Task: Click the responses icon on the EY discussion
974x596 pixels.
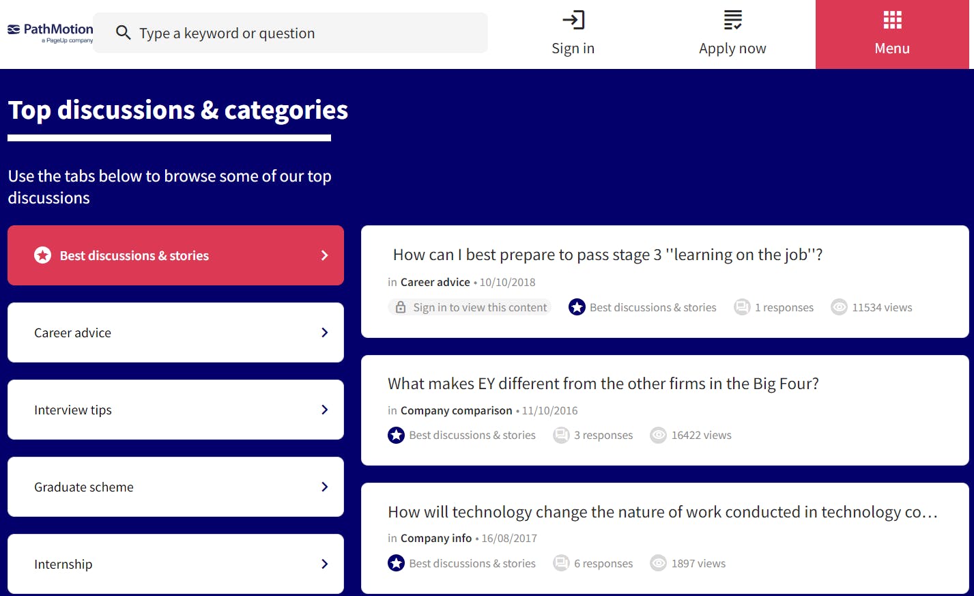Action: [x=561, y=435]
